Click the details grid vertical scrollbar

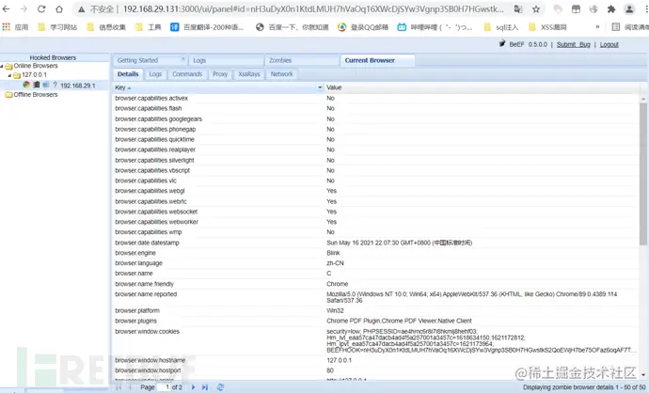(643, 174)
